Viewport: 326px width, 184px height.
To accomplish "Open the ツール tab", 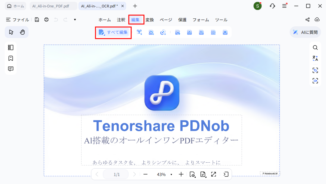I will [221, 20].
